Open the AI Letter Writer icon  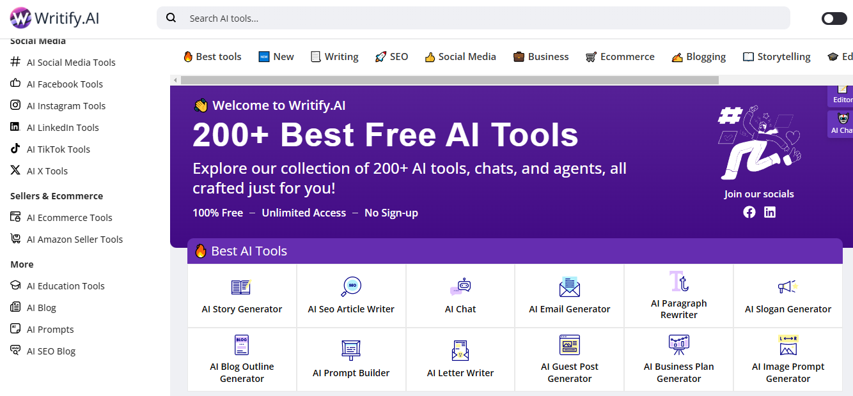pyautogui.click(x=460, y=350)
